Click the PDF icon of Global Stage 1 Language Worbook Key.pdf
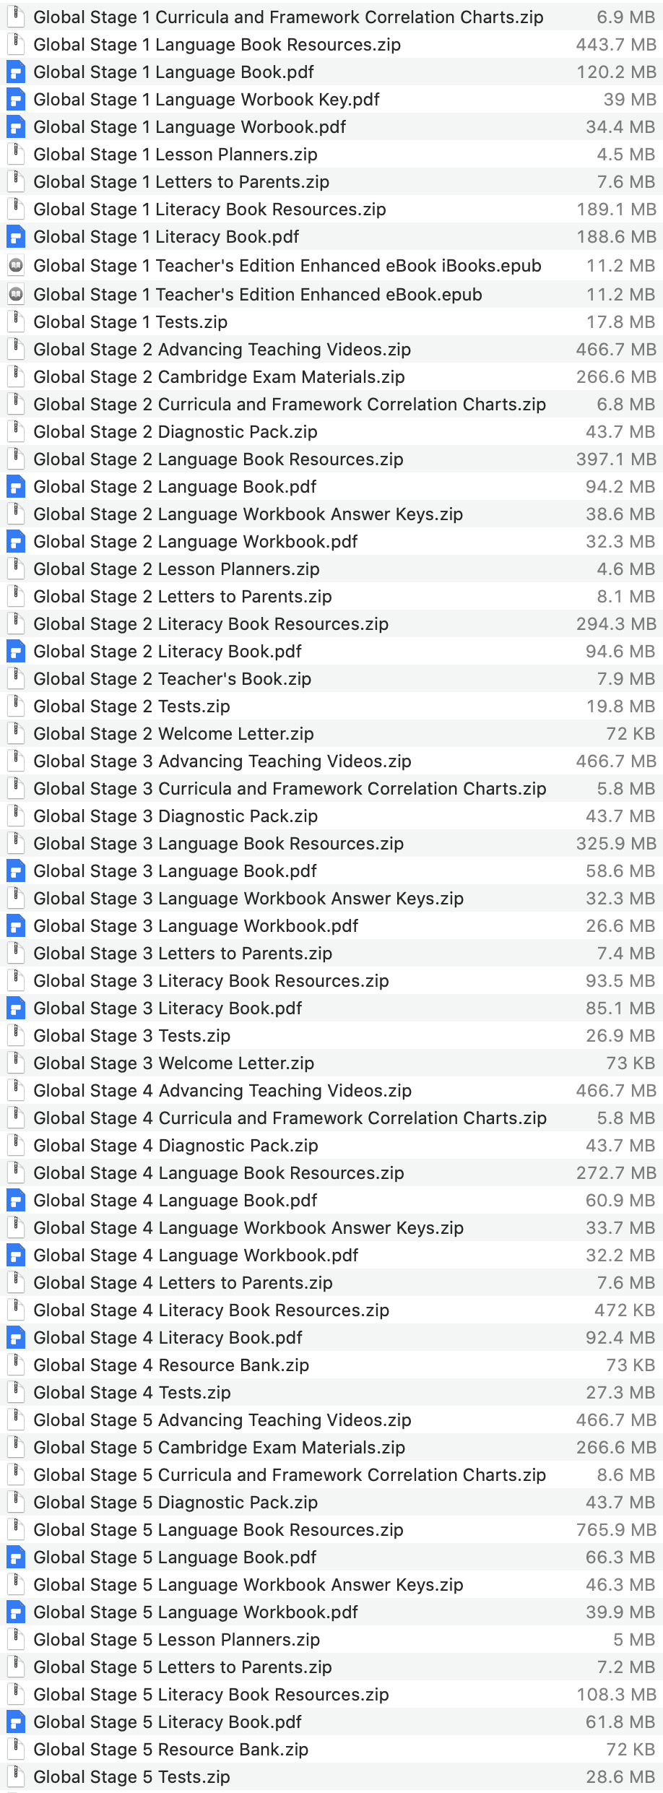 click(15, 100)
